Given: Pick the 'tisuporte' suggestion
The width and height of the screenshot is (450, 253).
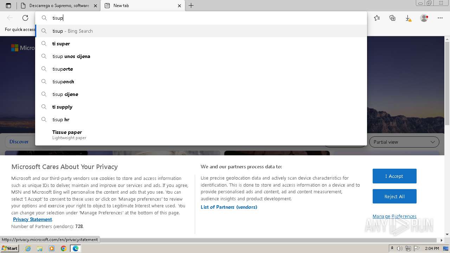Looking at the screenshot, I should (x=201, y=69).
